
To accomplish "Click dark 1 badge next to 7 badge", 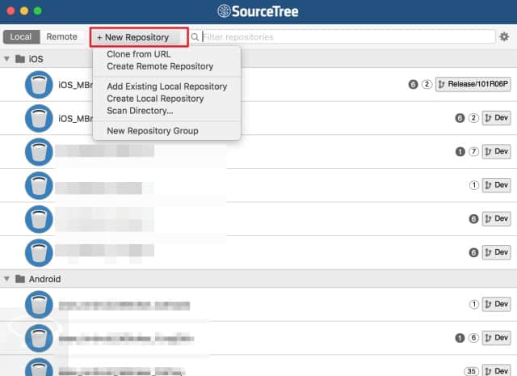I will click(x=460, y=152).
